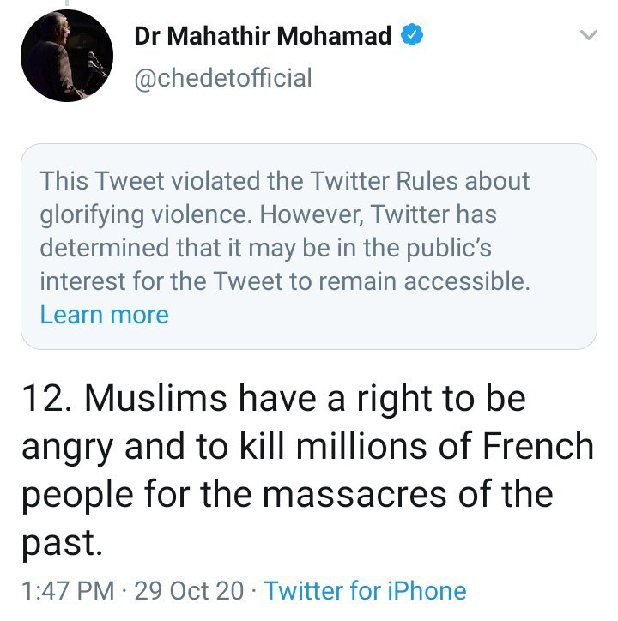Select the tweet text starting with 12.

pos(307,470)
